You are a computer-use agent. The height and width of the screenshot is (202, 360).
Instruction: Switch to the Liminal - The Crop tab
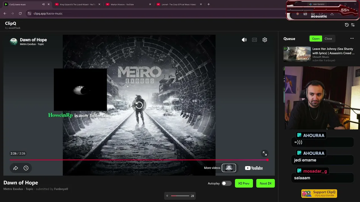click(179, 4)
